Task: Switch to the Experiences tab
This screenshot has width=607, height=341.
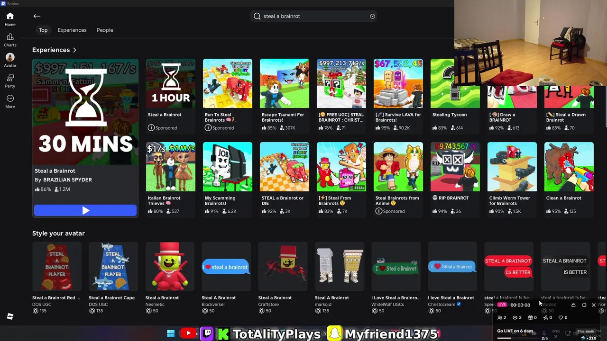Action: coord(72,30)
